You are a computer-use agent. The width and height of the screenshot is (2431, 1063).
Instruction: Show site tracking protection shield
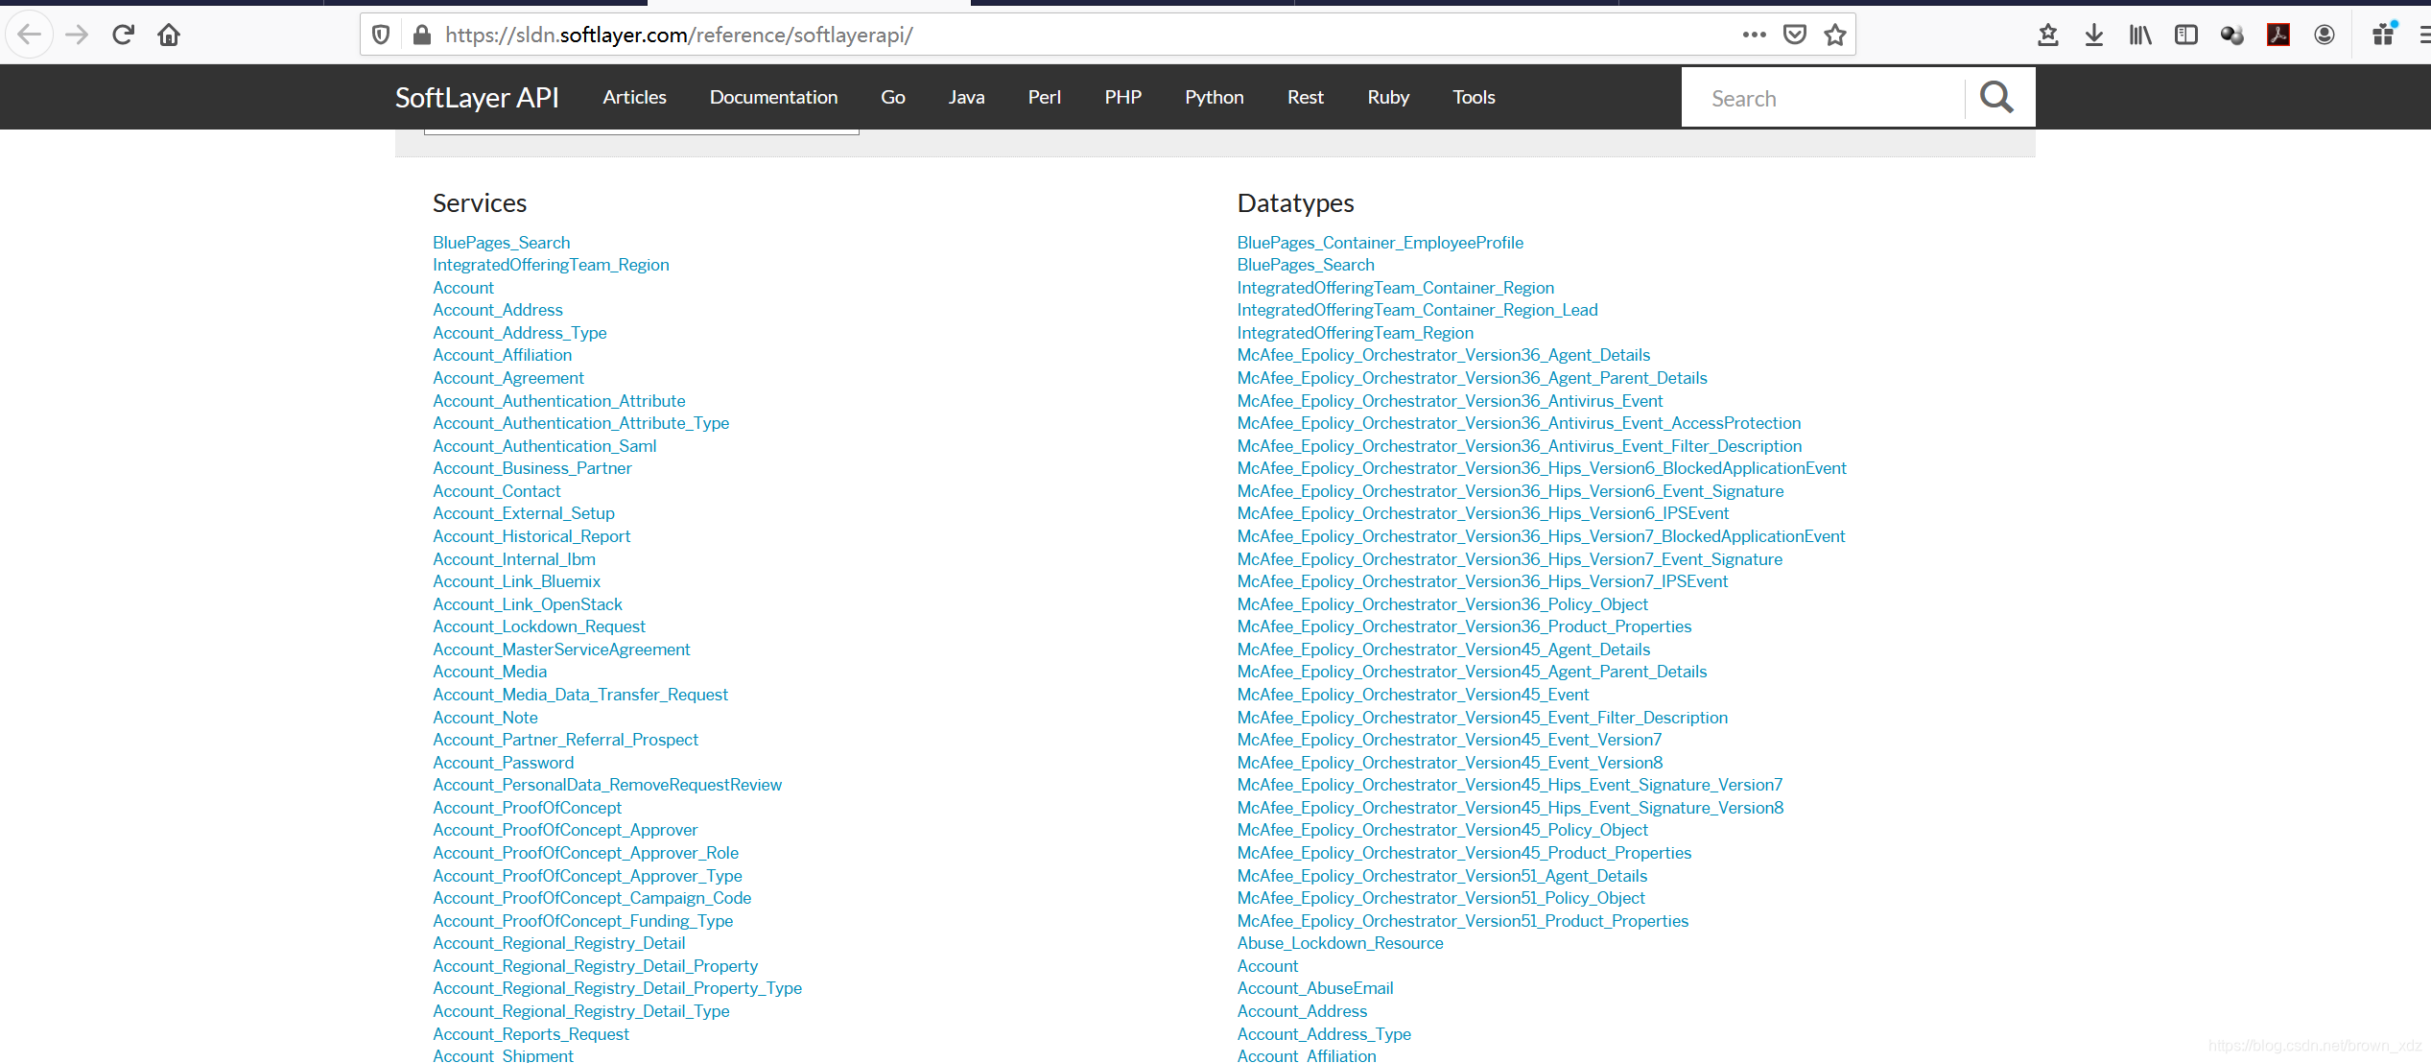click(381, 35)
